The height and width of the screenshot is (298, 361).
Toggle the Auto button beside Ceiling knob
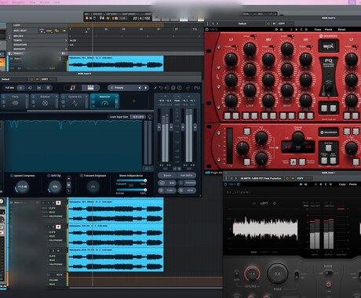pos(236,274)
